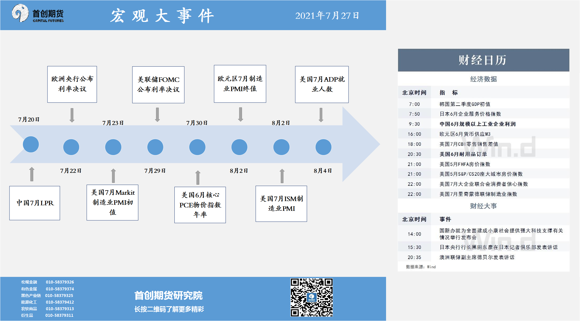
Task: Open the 中国7月LPR event box
Action: click(x=35, y=203)
